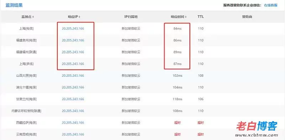Image resolution: width=285 pixels, height=140 pixels.
Task: Open IP link in 西藏拉萨[电信] row
Action: point(73,123)
